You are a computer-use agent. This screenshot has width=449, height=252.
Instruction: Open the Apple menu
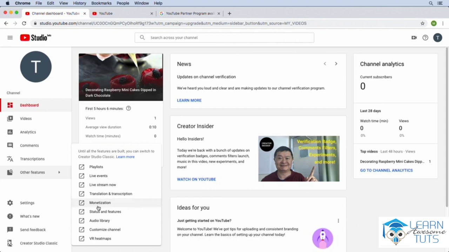7,3
